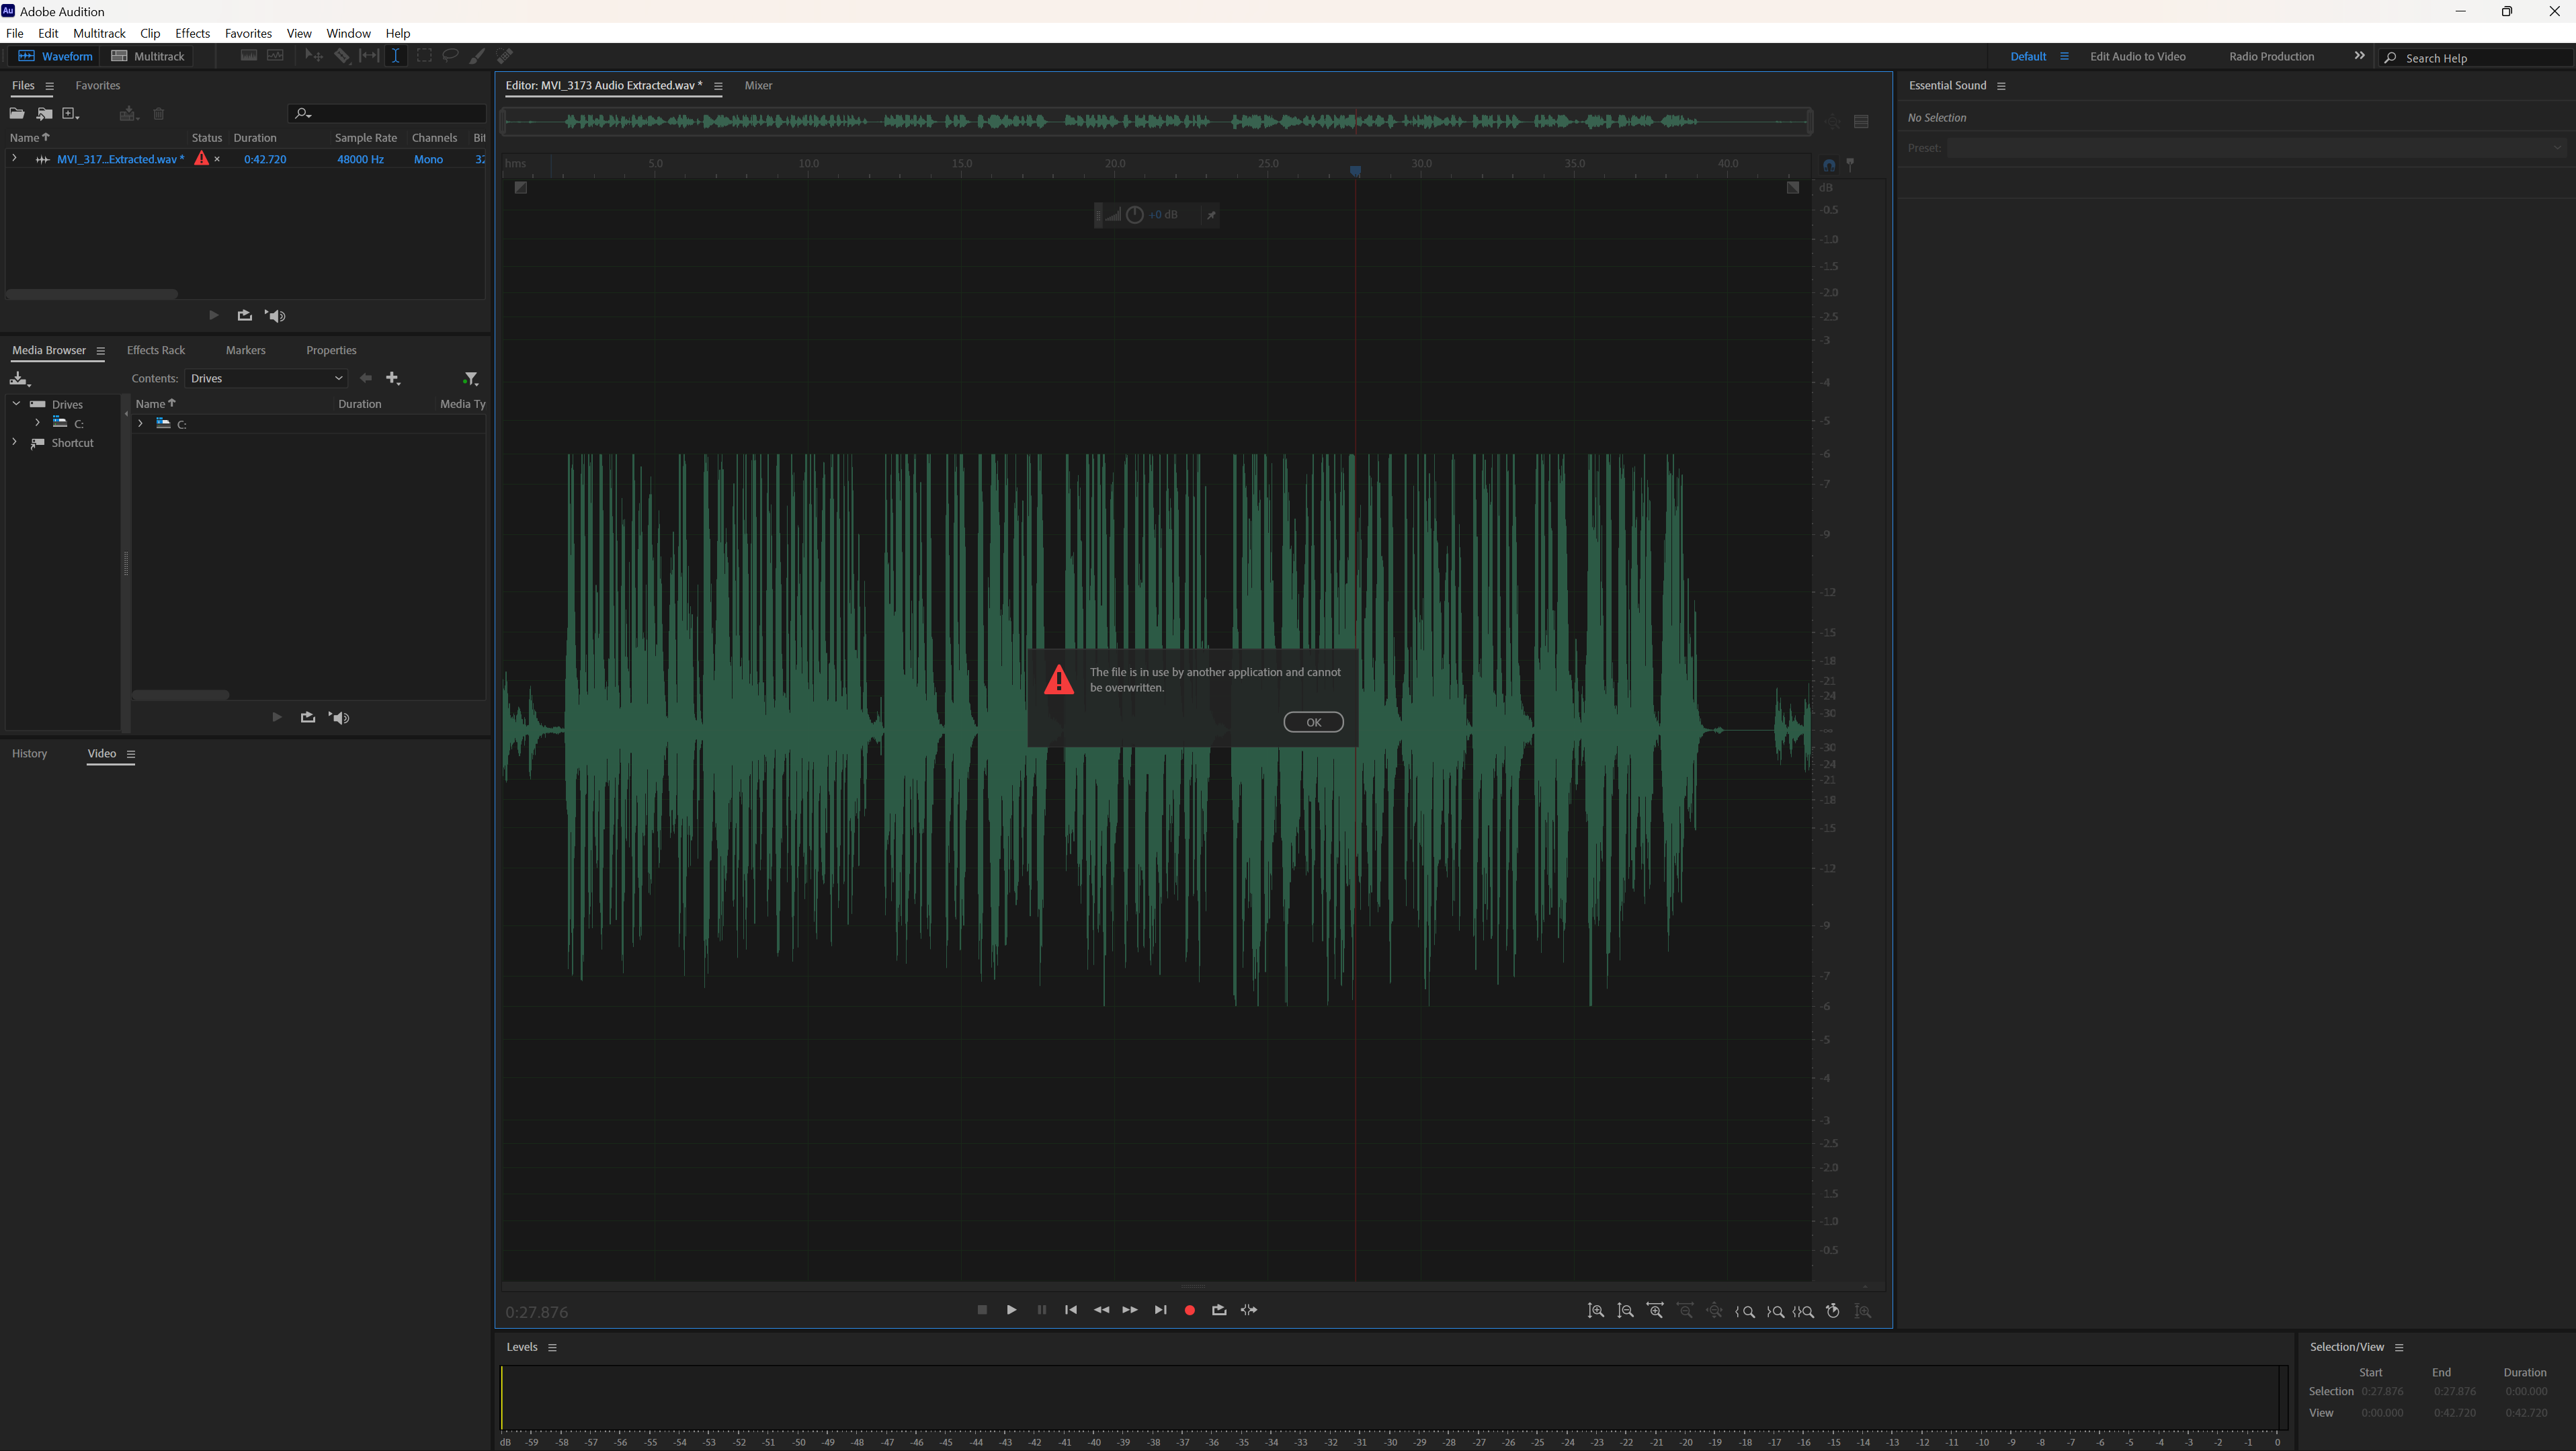Expand the Shortcut entry under Drives

tap(14, 442)
